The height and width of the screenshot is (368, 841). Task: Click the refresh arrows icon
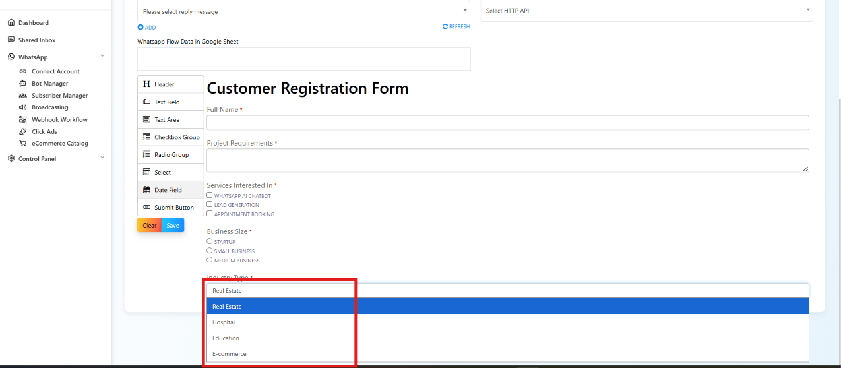445,27
